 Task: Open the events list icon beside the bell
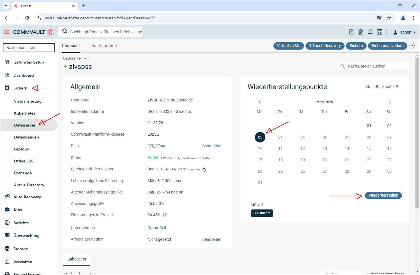(x=380, y=32)
